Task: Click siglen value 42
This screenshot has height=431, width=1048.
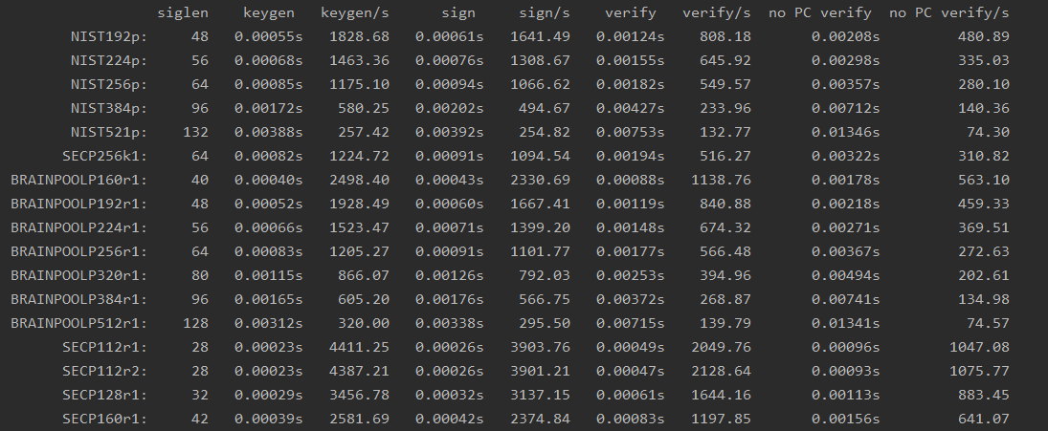Action: [200, 419]
